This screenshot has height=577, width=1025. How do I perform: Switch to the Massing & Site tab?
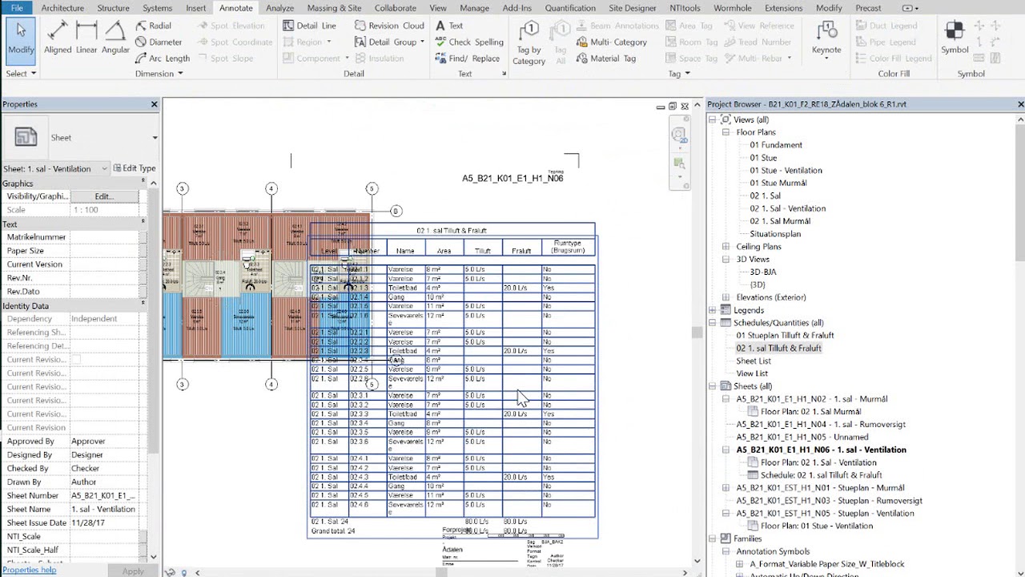point(334,8)
